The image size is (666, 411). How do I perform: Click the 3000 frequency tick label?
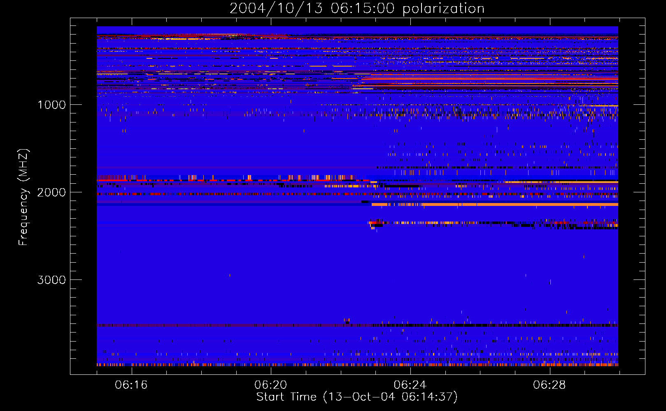(x=51, y=280)
